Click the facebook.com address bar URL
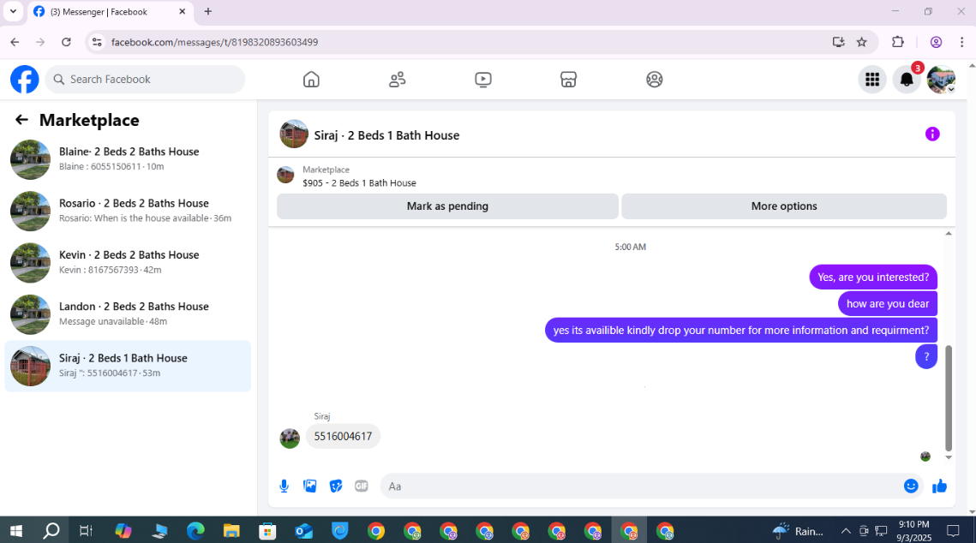This screenshot has height=543, width=976. click(x=215, y=42)
